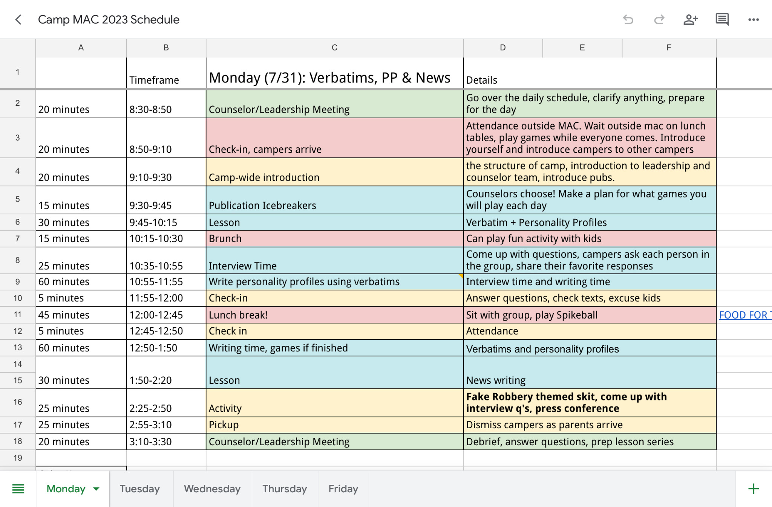Select row 7 header
Viewport: 772px width, 507px height.
point(18,239)
